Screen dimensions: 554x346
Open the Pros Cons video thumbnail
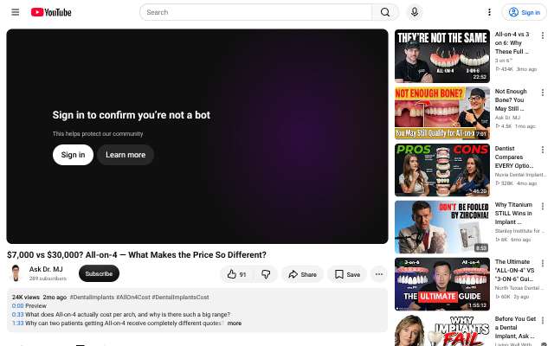(x=442, y=170)
